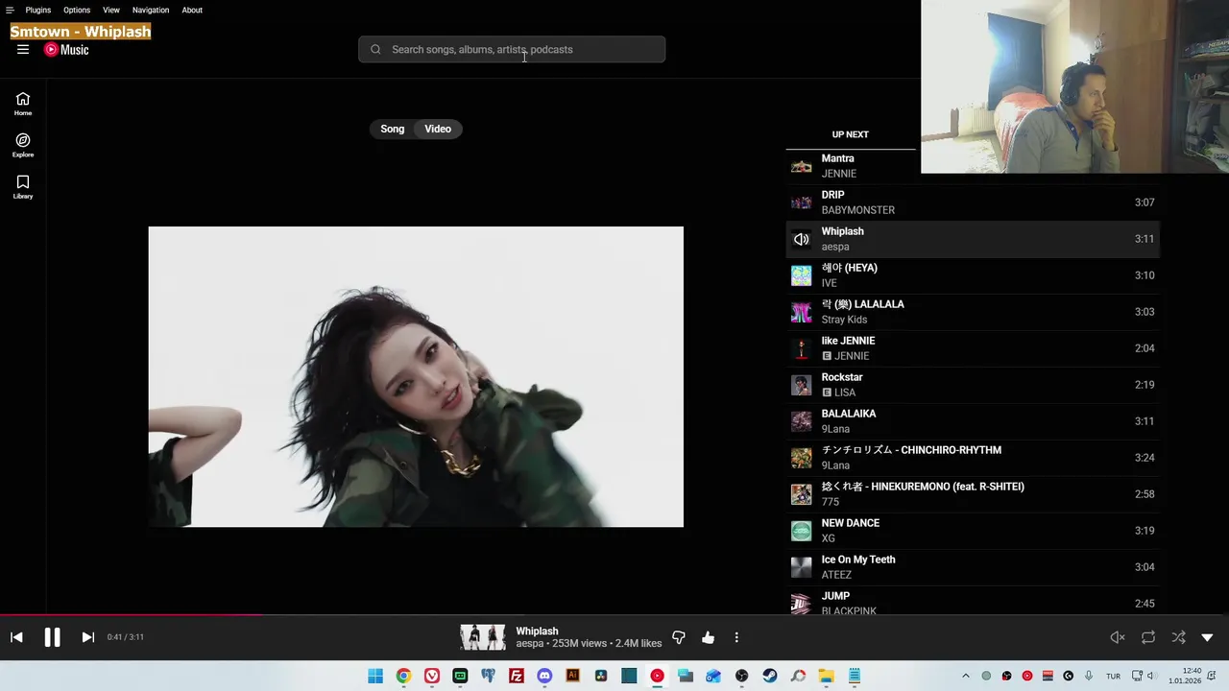Click the Whiplash thumbnail in player bar

click(483, 637)
